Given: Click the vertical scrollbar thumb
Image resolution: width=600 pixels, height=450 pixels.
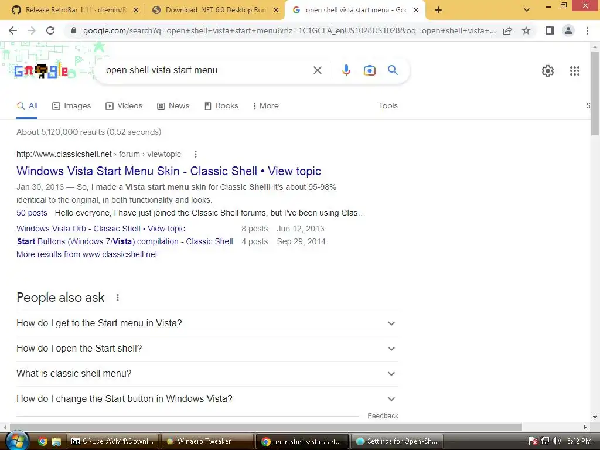Looking at the screenshot, I should (x=595, y=94).
